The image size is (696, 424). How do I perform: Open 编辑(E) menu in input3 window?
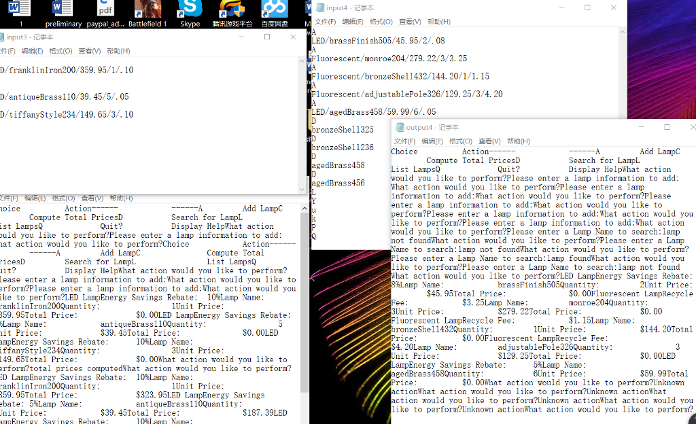coord(33,51)
